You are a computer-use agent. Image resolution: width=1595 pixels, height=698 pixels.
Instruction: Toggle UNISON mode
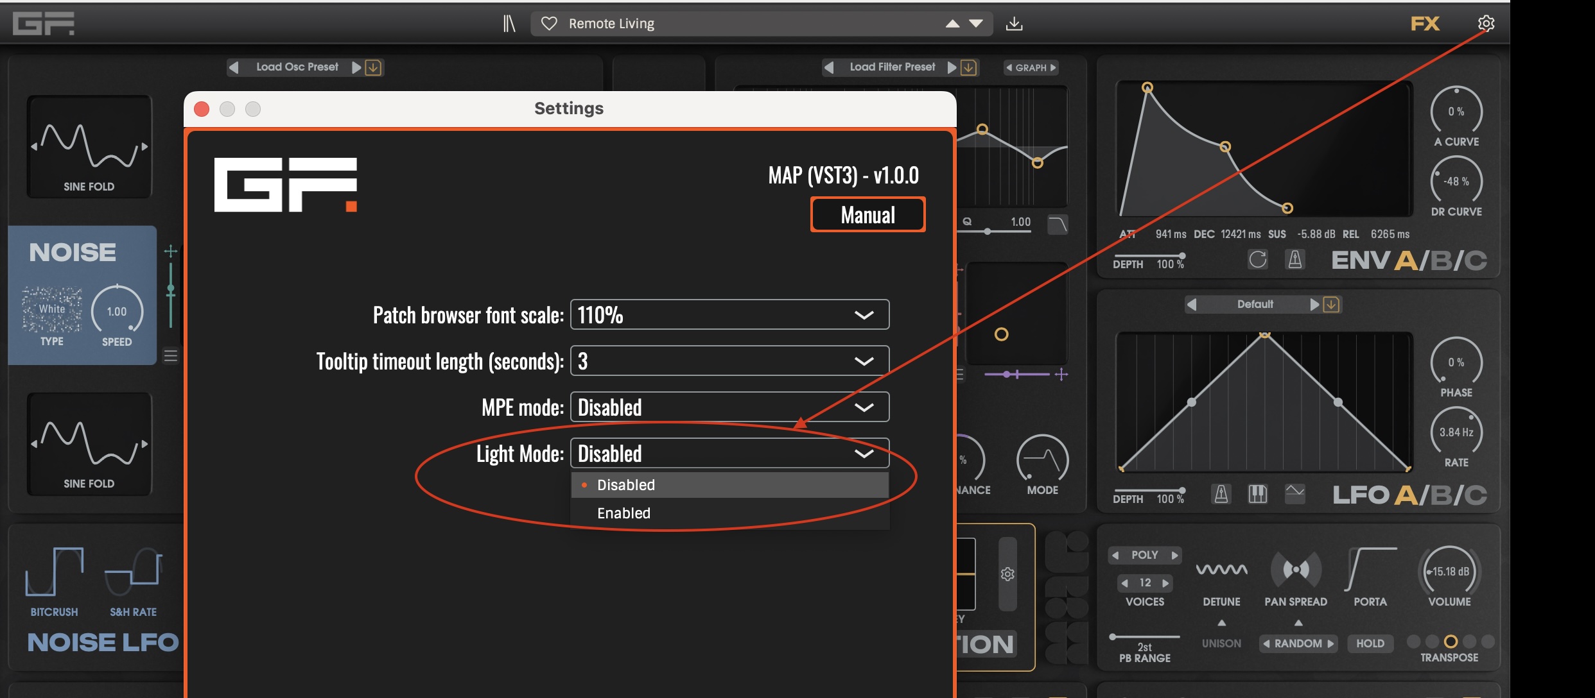click(1221, 643)
